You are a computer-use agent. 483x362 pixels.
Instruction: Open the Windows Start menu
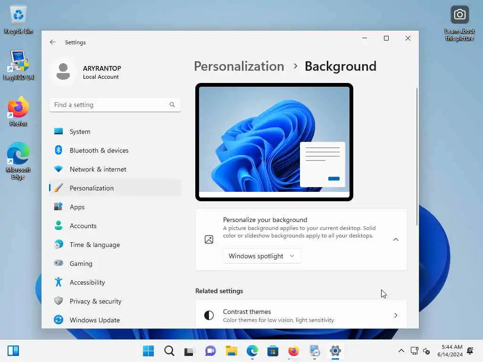click(x=148, y=351)
